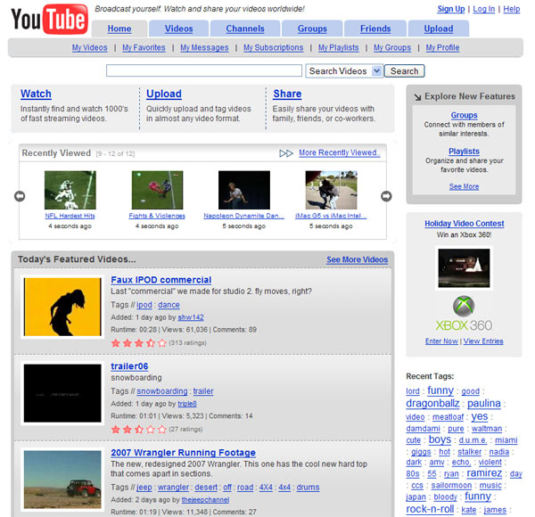Open the 2007 Wrangler Running Footage title
This screenshot has width=535, height=517.
[x=183, y=453]
